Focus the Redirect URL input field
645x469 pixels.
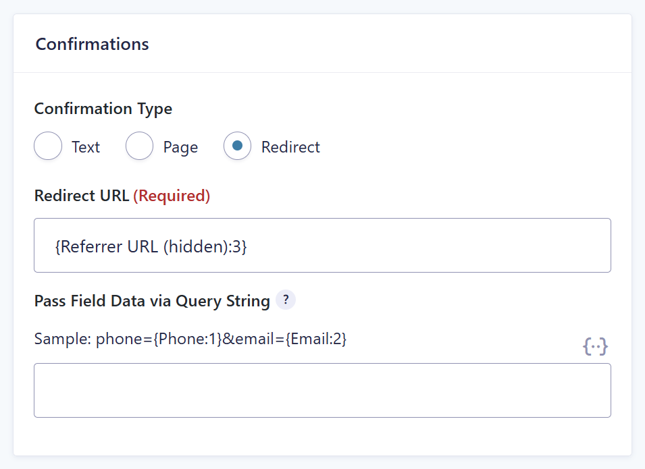coord(405,246)
